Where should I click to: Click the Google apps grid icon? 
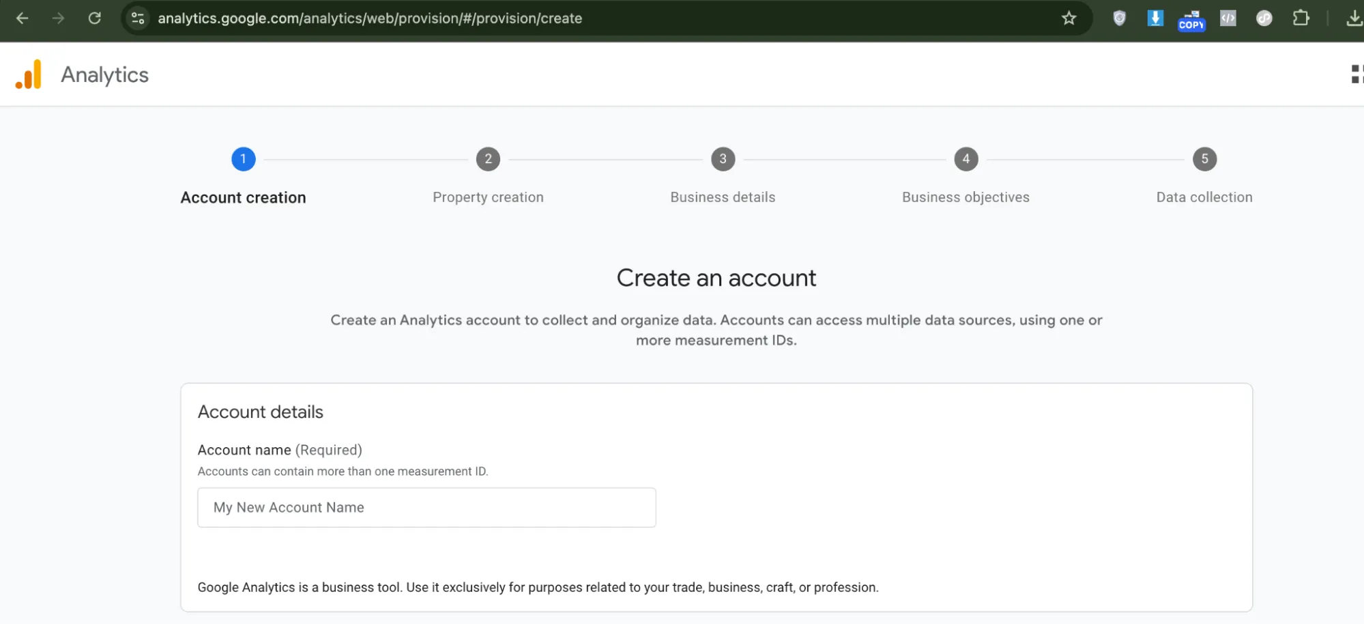(x=1356, y=74)
